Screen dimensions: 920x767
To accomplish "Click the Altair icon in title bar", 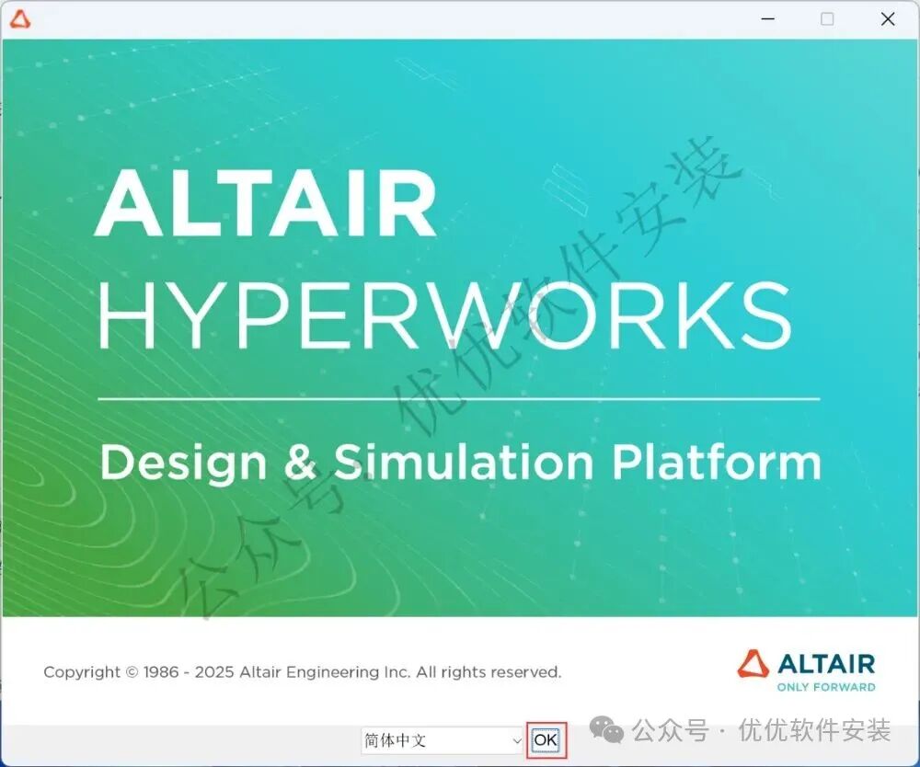I will (x=20, y=19).
